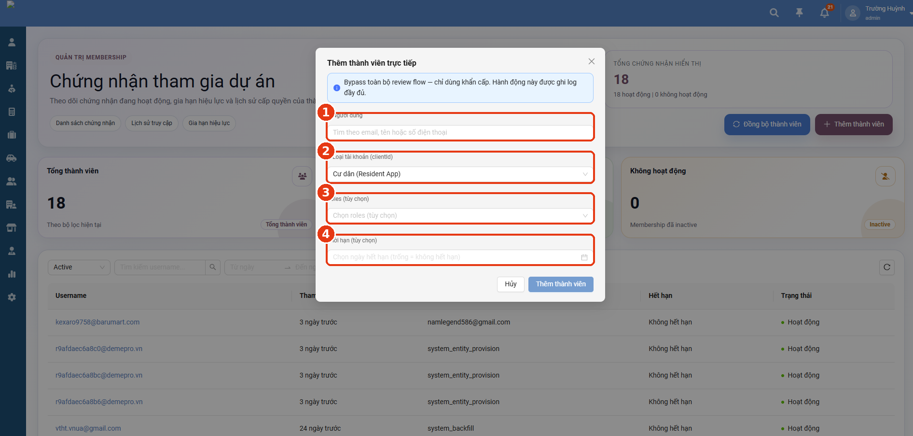Viewport: 913px width, 436px height.
Task: Open vtht.vnua@gmail.com user link
Action: click(88, 428)
